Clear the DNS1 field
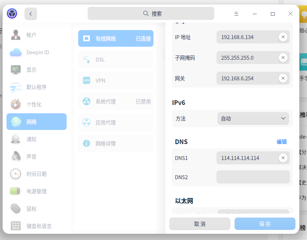This screenshot has width=307, height=240. (283, 158)
